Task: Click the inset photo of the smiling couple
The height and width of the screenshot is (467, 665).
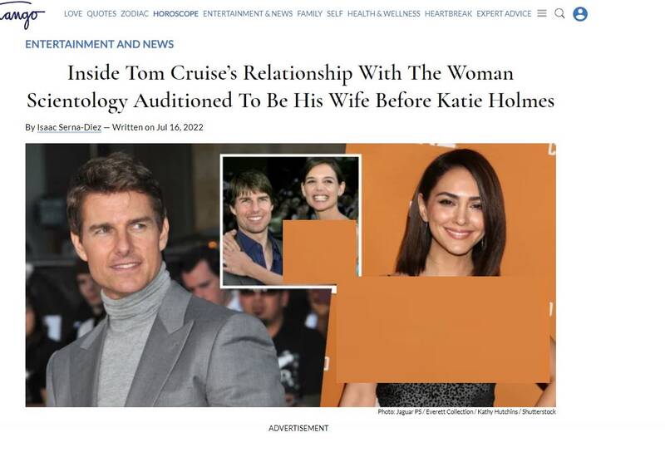Action: pos(290,221)
